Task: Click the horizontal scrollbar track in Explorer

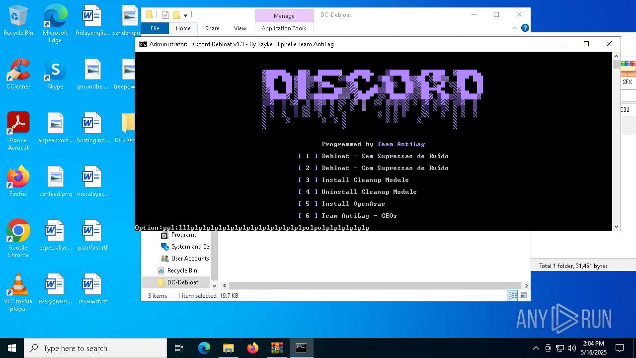Action: [x=375, y=285]
